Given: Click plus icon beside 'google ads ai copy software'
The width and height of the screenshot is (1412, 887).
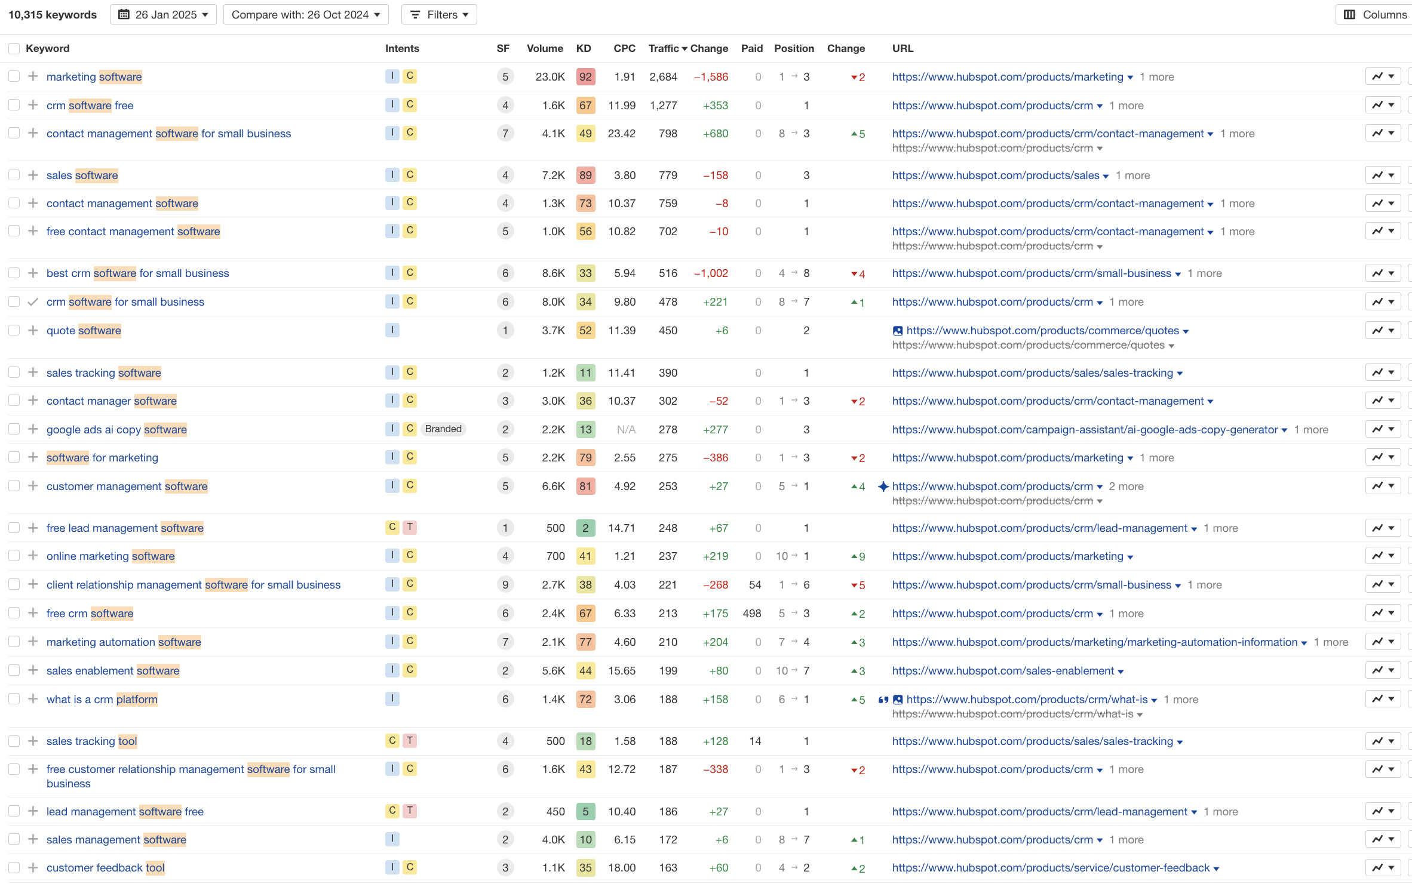Looking at the screenshot, I should (33, 429).
